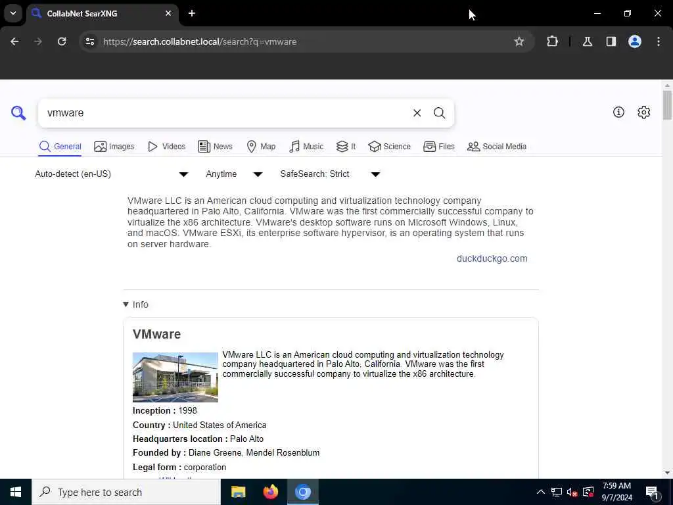Switch to Chrome taskbar icon
Viewport: 673px width, 505px height.
point(303,492)
